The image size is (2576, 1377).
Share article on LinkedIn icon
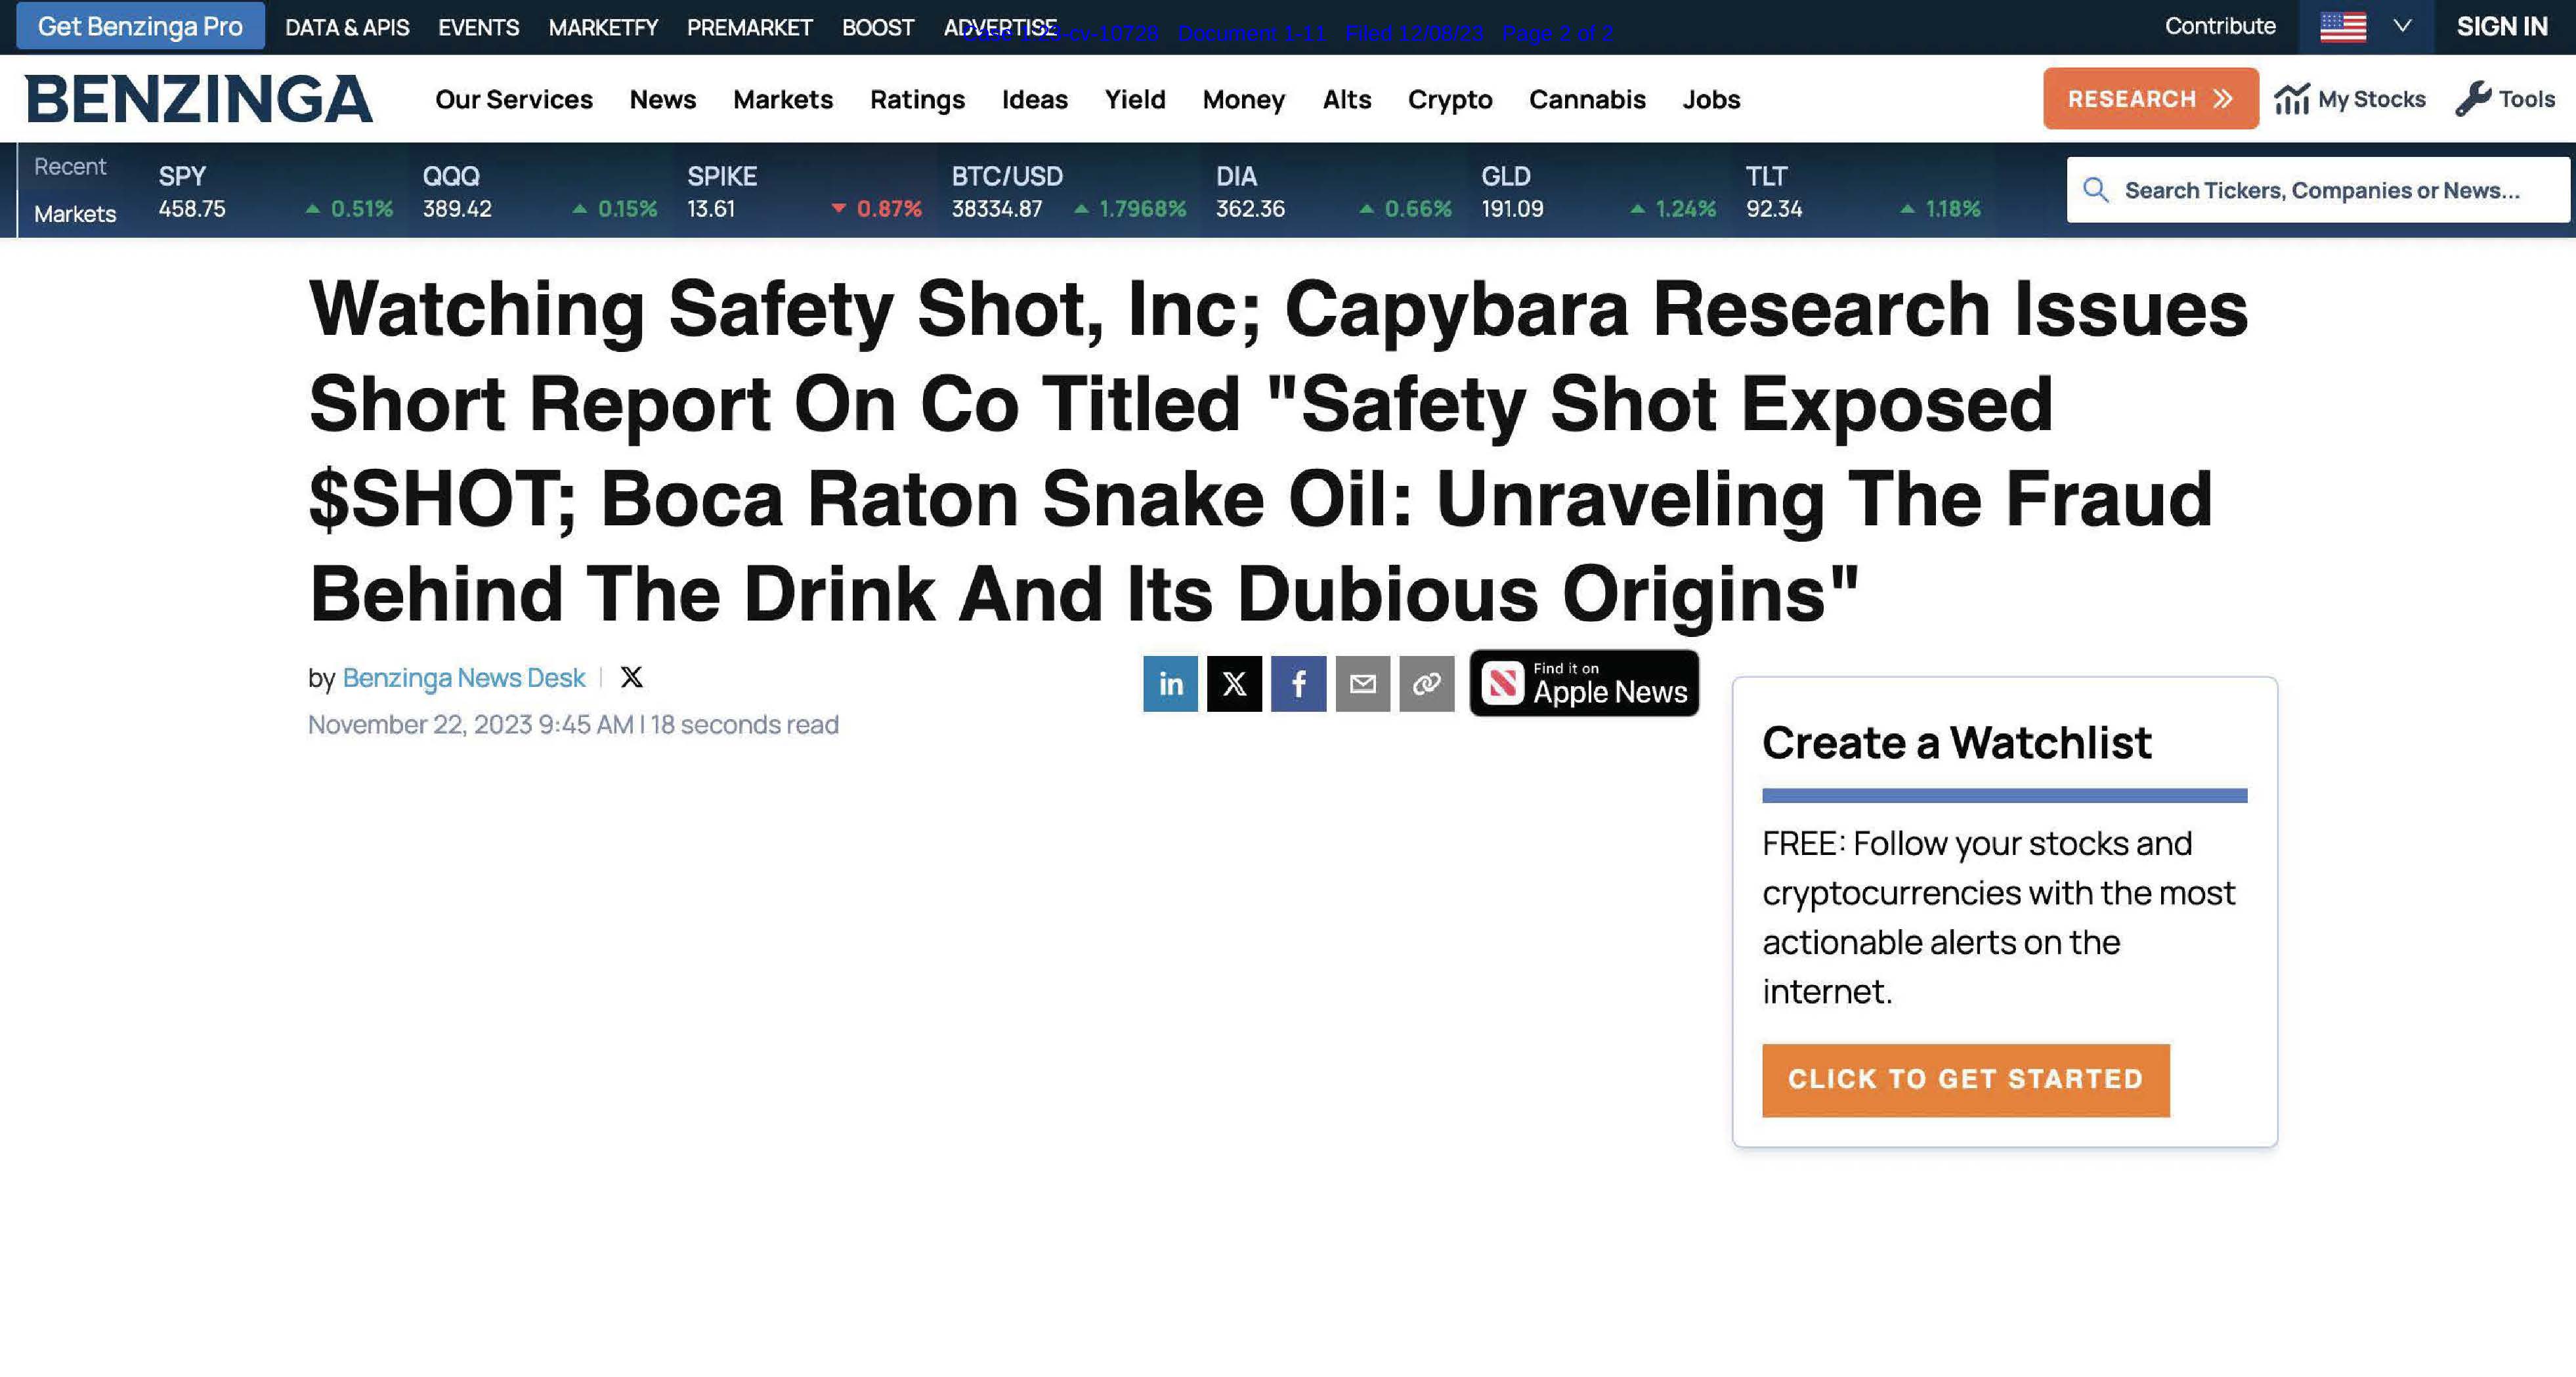coord(1170,684)
